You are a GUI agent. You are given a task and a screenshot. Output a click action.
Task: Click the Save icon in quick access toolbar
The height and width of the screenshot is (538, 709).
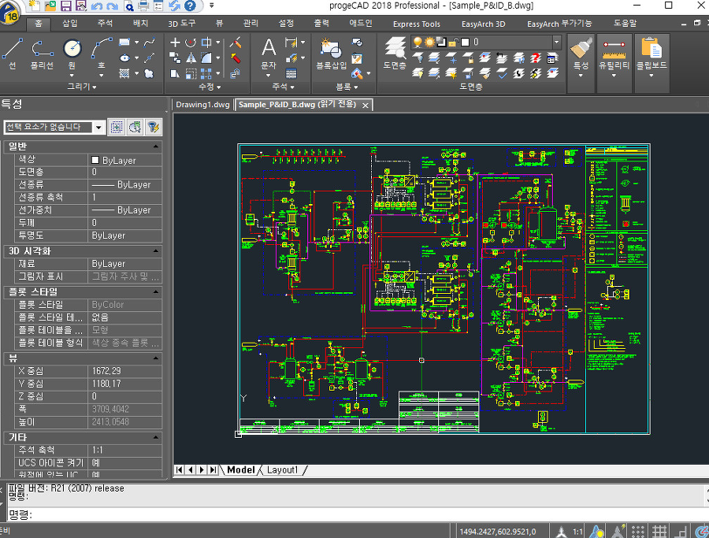65,6
